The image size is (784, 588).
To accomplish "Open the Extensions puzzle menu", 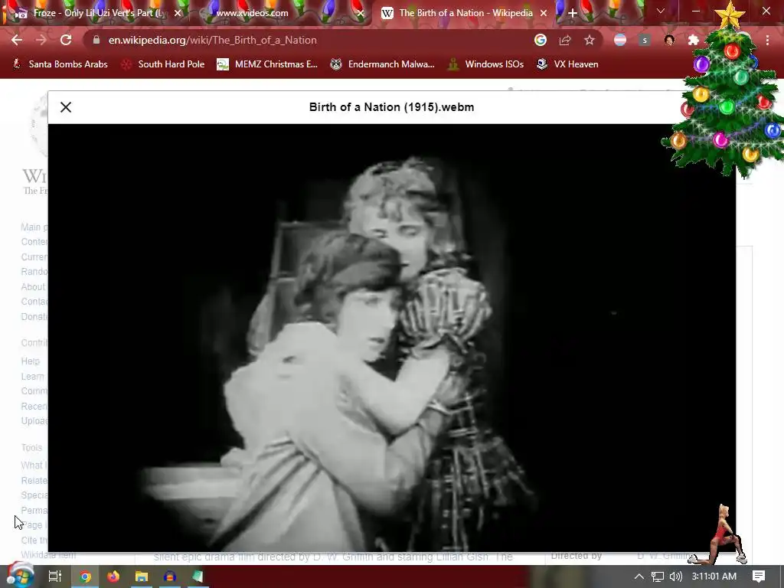I will point(694,40).
